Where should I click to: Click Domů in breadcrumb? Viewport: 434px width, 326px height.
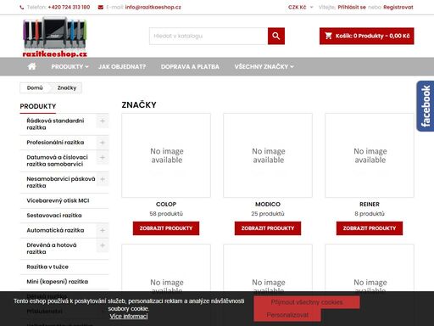35,87
